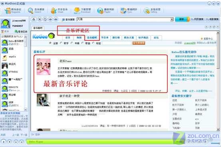Click the jianxun200 username link in the page
Viewport: 221px width, 147px height.
190,43
